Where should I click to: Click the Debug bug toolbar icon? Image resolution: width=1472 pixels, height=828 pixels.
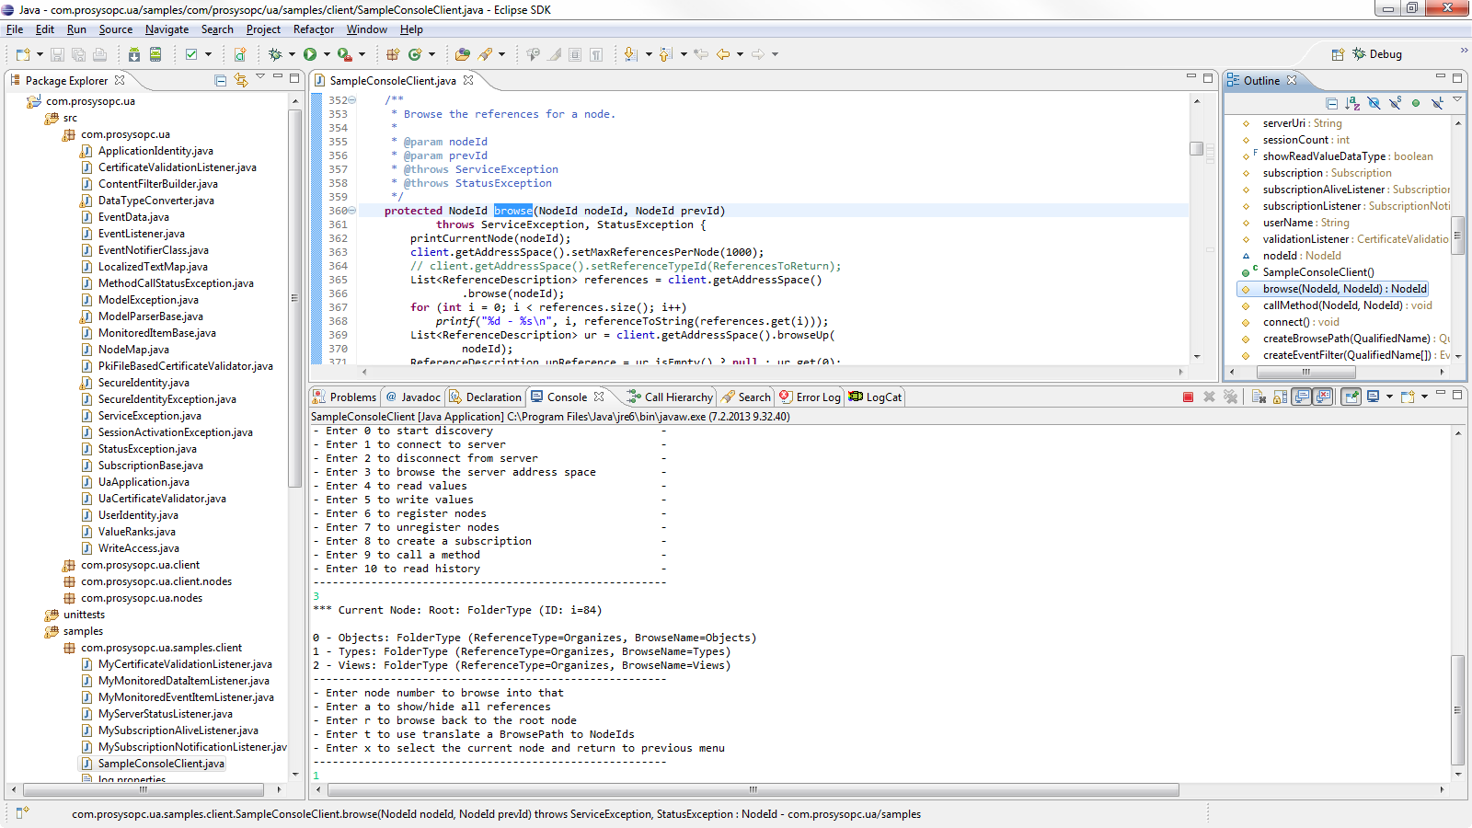274,54
